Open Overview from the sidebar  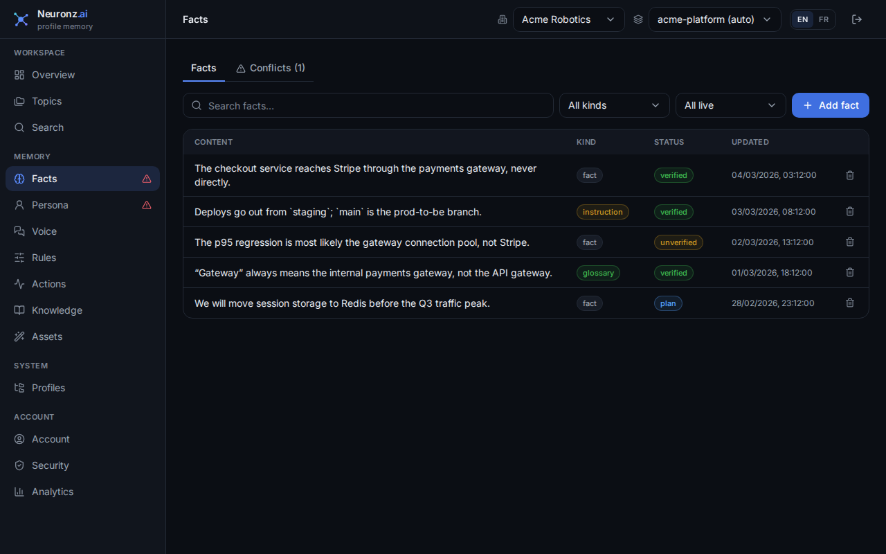coord(82,75)
